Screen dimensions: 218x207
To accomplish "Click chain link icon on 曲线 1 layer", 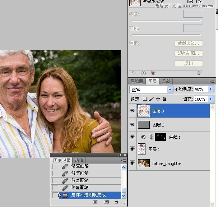I will coord(152,137).
